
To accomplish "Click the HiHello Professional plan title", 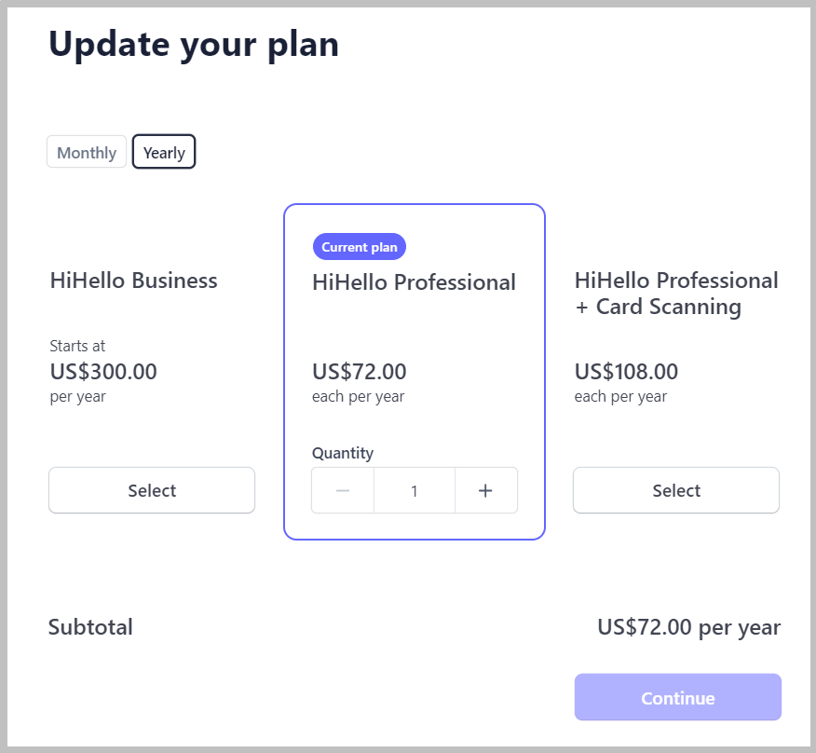I will (x=414, y=282).
